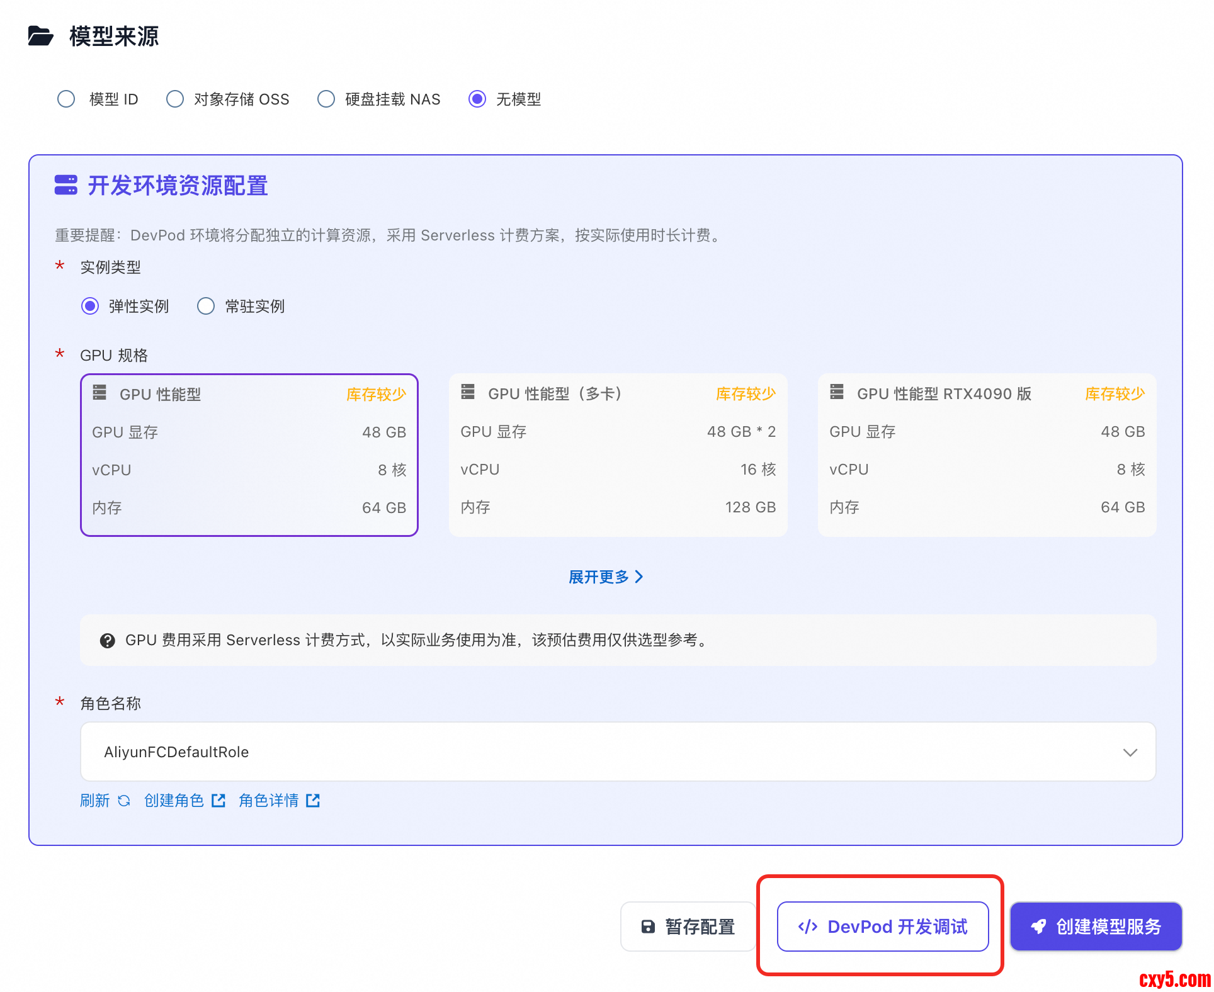Click the refresh icon next to 刷新
1214x992 pixels.
coord(124,801)
